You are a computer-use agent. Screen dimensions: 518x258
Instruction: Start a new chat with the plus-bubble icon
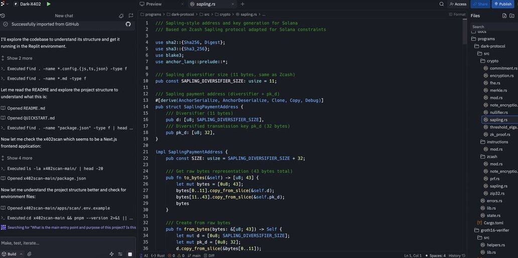[131, 16]
